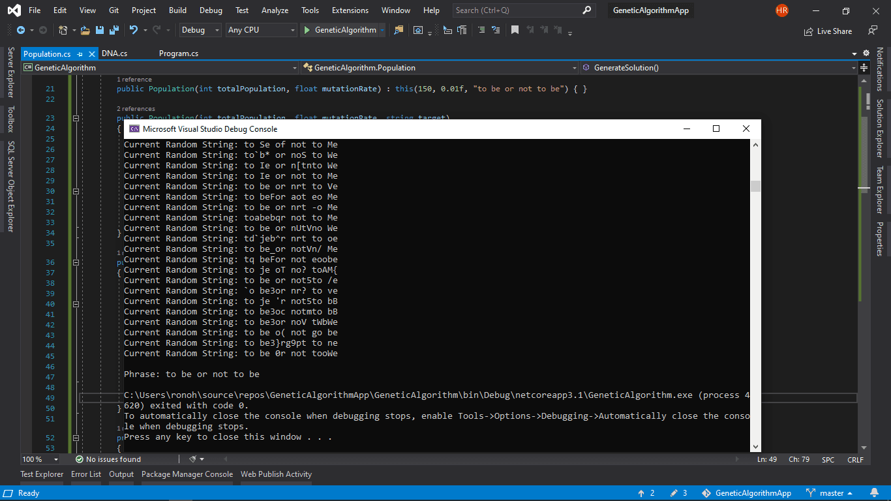The height and width of the screenshot is (501, 891).
Task: Click the master branch button
Action: tap(830, 493)
